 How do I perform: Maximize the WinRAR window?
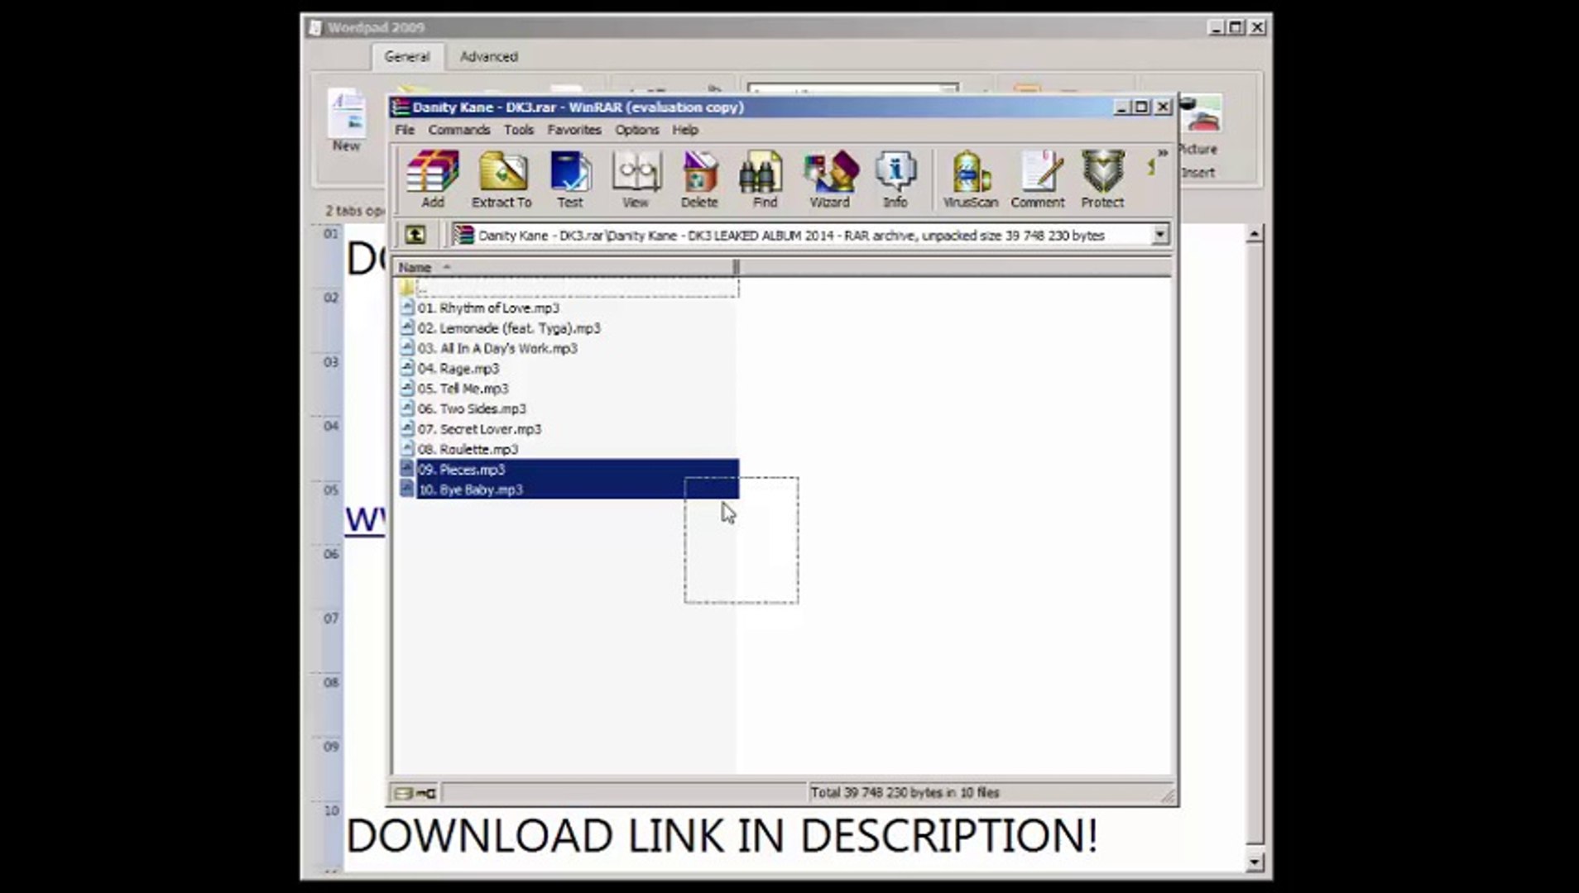pyautogui.click(x=1142, y=107)
